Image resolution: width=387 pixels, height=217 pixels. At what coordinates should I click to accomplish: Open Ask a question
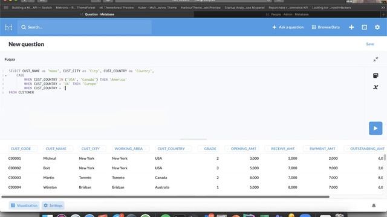288,27
